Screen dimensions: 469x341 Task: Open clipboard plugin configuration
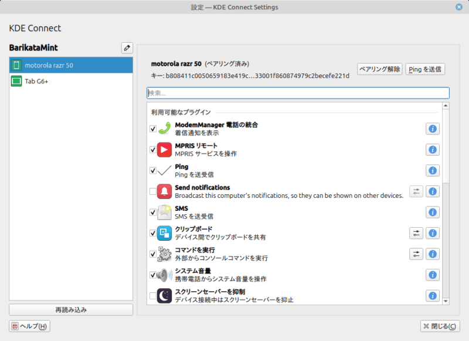tap(416, 233)
